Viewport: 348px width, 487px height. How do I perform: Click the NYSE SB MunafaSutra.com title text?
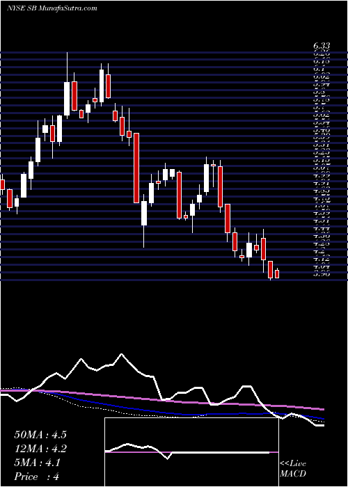[x=52, y=8]
